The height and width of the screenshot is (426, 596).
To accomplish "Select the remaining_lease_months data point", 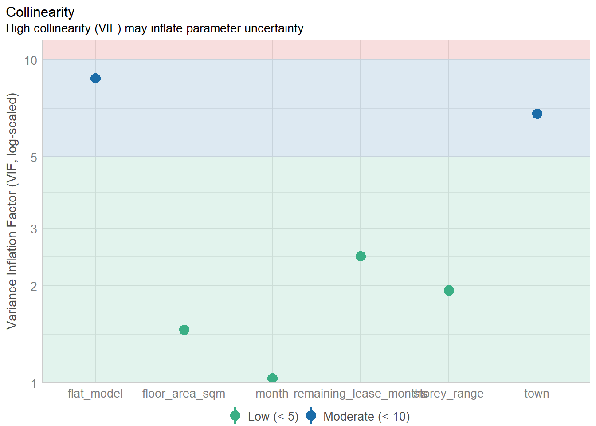I will pos(361,256).
